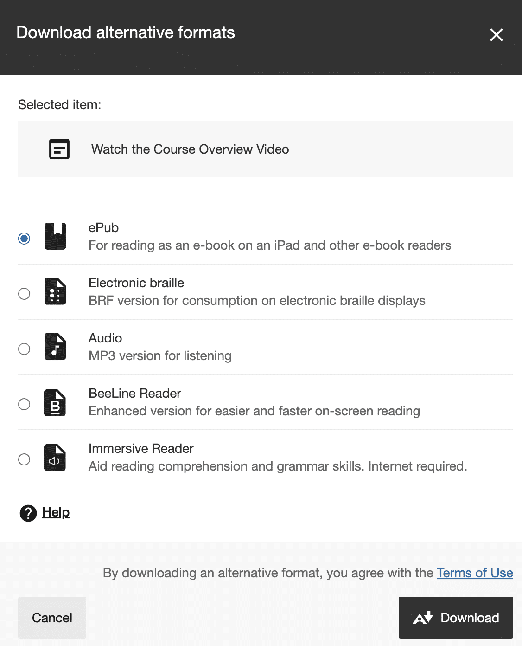The image size is (522, 646).
Task: Click the Ally download arrow icon
Action: coord(423,618)
